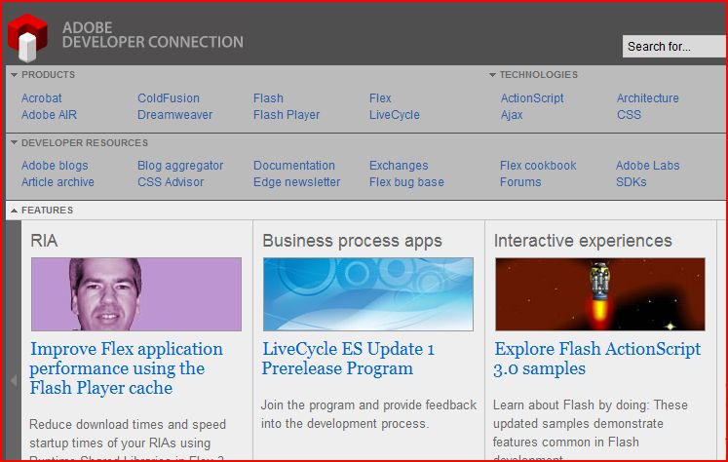Collapse the Technologies section
Viewport: 728px width, 462px height.
coord(492,75)
